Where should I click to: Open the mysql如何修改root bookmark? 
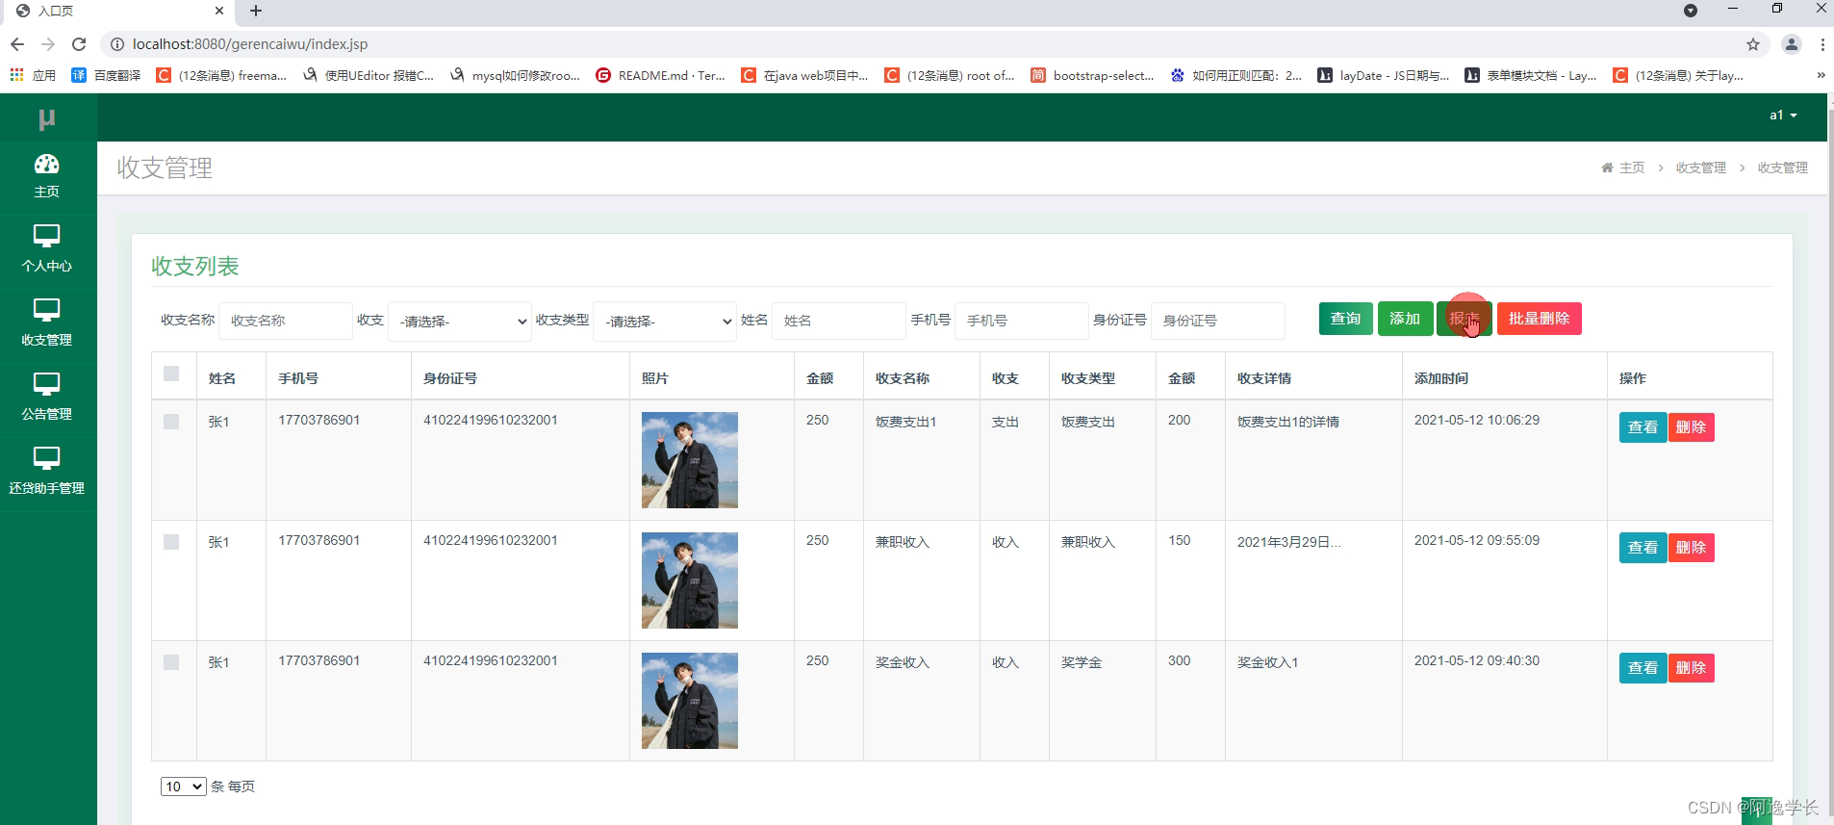tap(515, 75)
